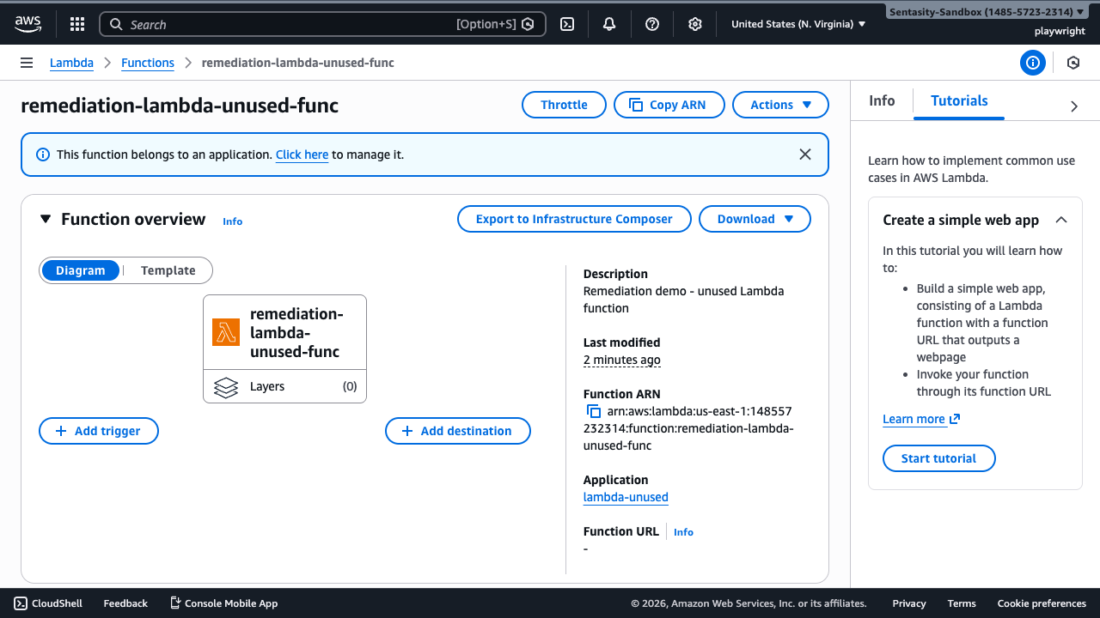Open the lambda-unused application link
This screenshot has width=1100, height=618.
click(x=626, y=497)
